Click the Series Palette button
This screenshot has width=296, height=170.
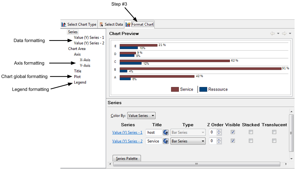pos(127,158)
